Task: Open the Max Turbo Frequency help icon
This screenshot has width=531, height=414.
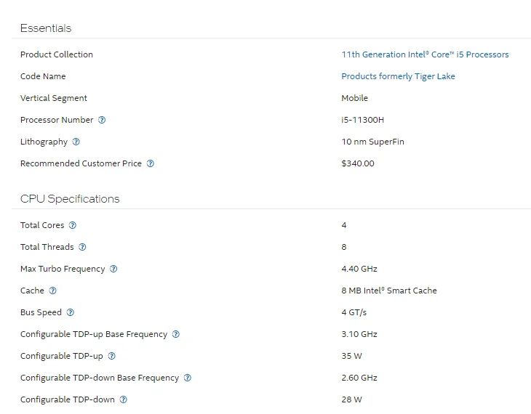Action: point(113,269)
